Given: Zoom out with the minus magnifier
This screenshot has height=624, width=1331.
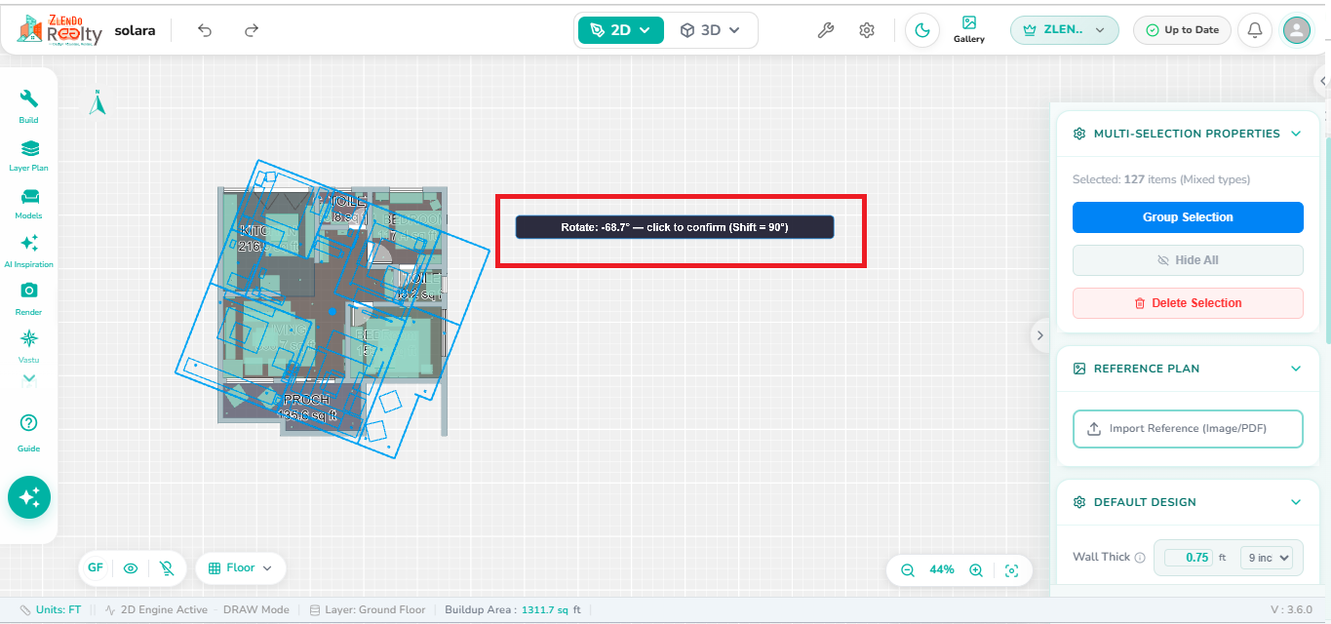Looking at the screenshot, I should pyautogui.click(x=908, y=570).
